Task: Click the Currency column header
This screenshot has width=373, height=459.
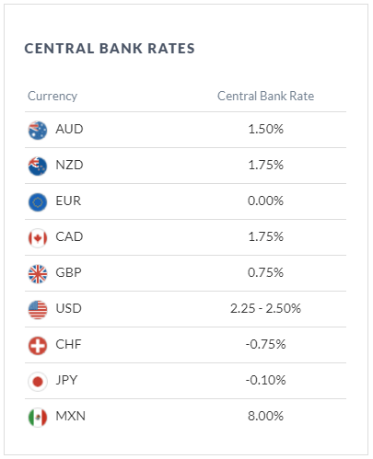Action: coord(52,97)
